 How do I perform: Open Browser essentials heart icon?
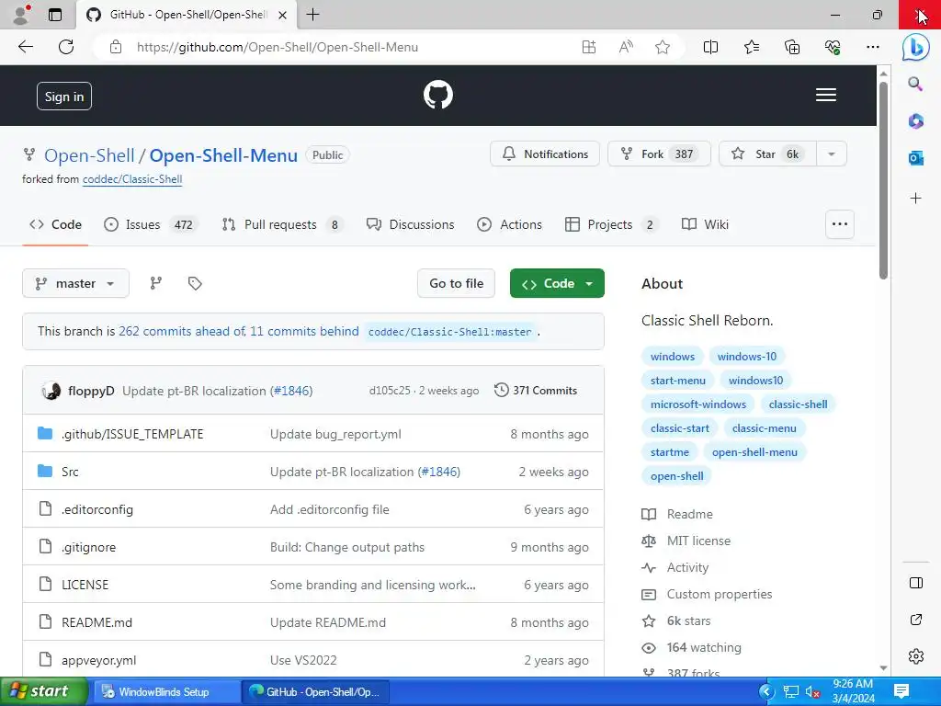pyautogui.click(x=833, y=47)
